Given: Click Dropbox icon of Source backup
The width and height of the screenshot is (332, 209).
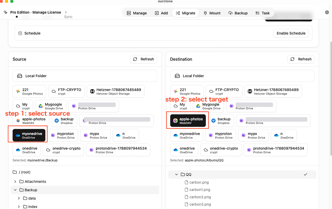Looking at the screenshot, I should [57, 121].
